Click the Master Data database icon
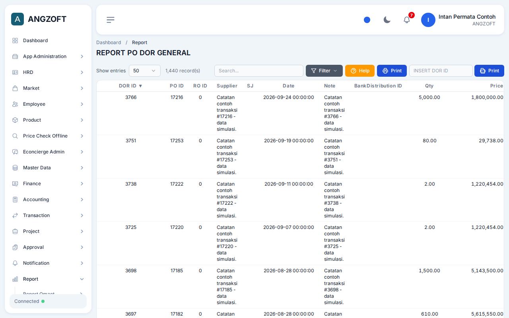The width and height of the screenshot is (509, 318). (x=15, y=168)
